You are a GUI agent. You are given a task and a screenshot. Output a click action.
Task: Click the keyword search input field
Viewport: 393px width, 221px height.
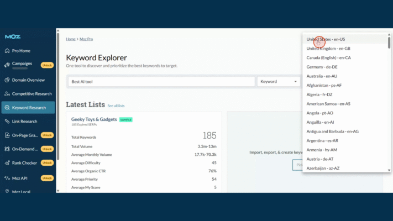(x=161, y=82)
